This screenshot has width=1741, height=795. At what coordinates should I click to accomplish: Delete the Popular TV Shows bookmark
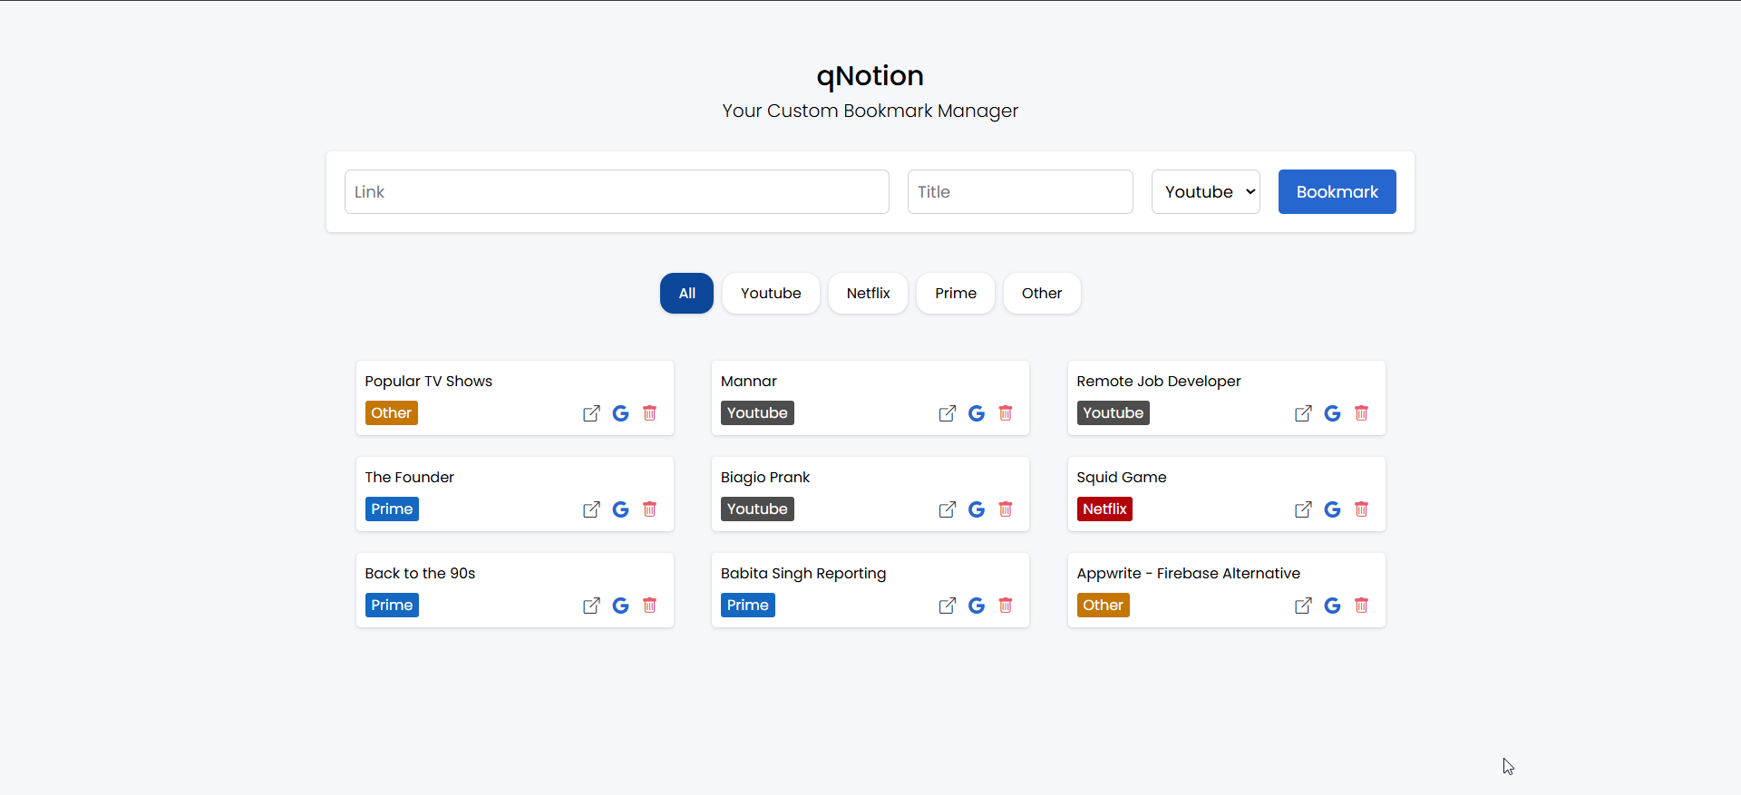click(x=649, y=413)
